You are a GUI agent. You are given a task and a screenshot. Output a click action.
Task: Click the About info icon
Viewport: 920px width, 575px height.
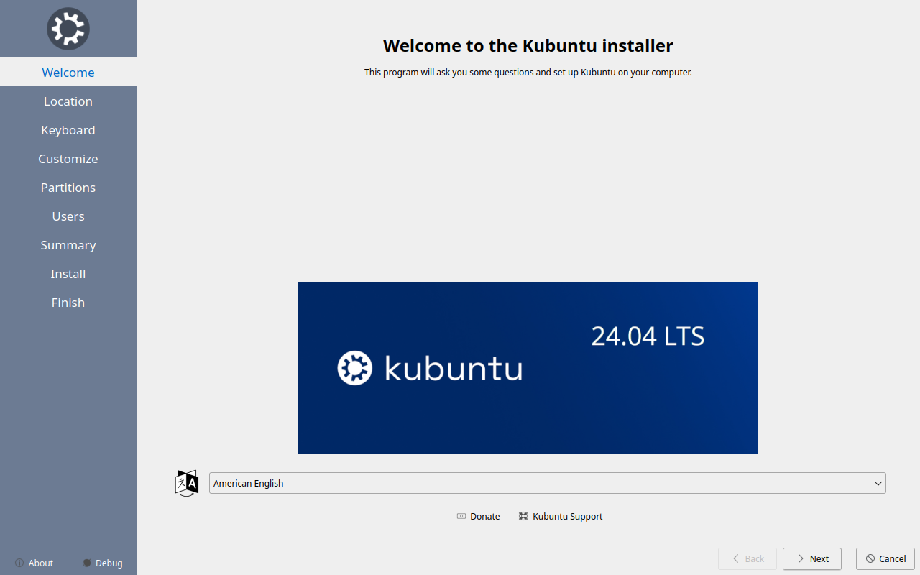[x=19, y=563]
